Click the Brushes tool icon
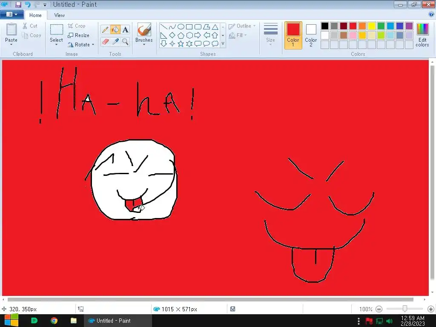 144,30
